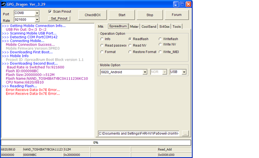Click the 'Mobile Connection Success...' log line
The image size is (259, 158).
pos(30,45)
